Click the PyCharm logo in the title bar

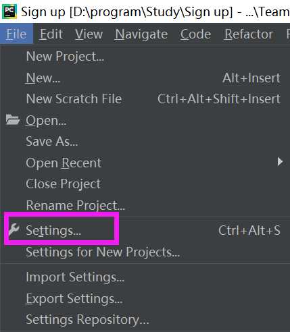point(9,11)
